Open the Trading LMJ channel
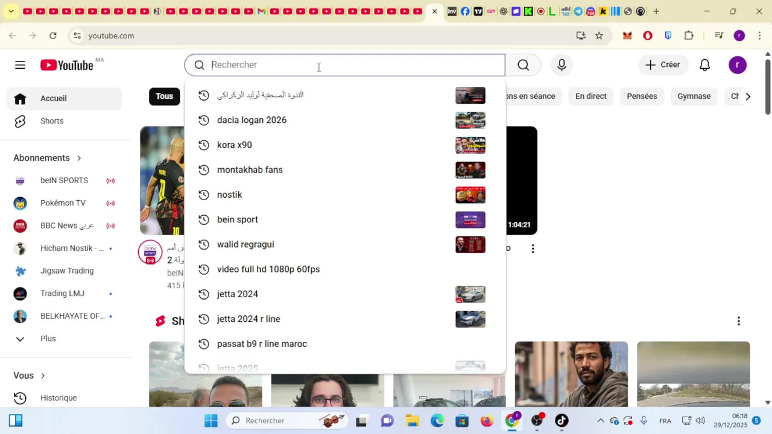The image size is (772, 434). pos(65,294)
